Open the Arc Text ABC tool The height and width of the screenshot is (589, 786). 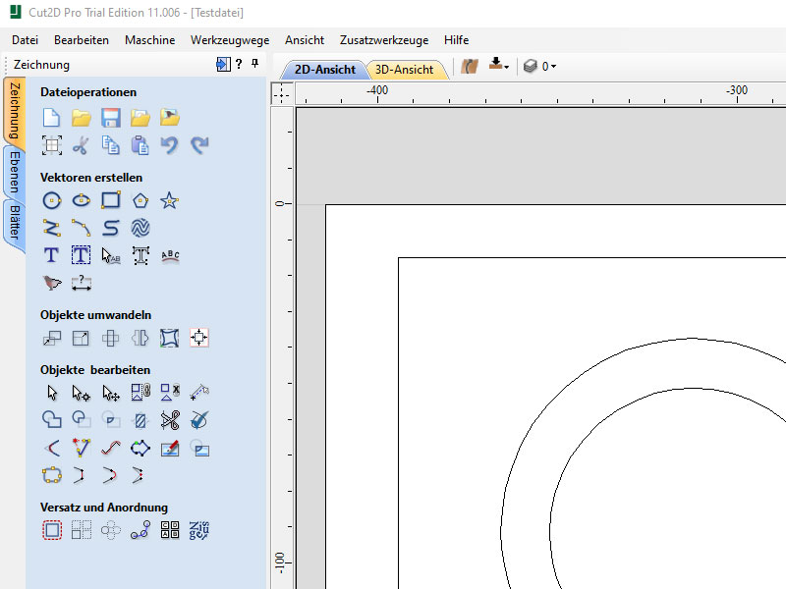(170, 255)
